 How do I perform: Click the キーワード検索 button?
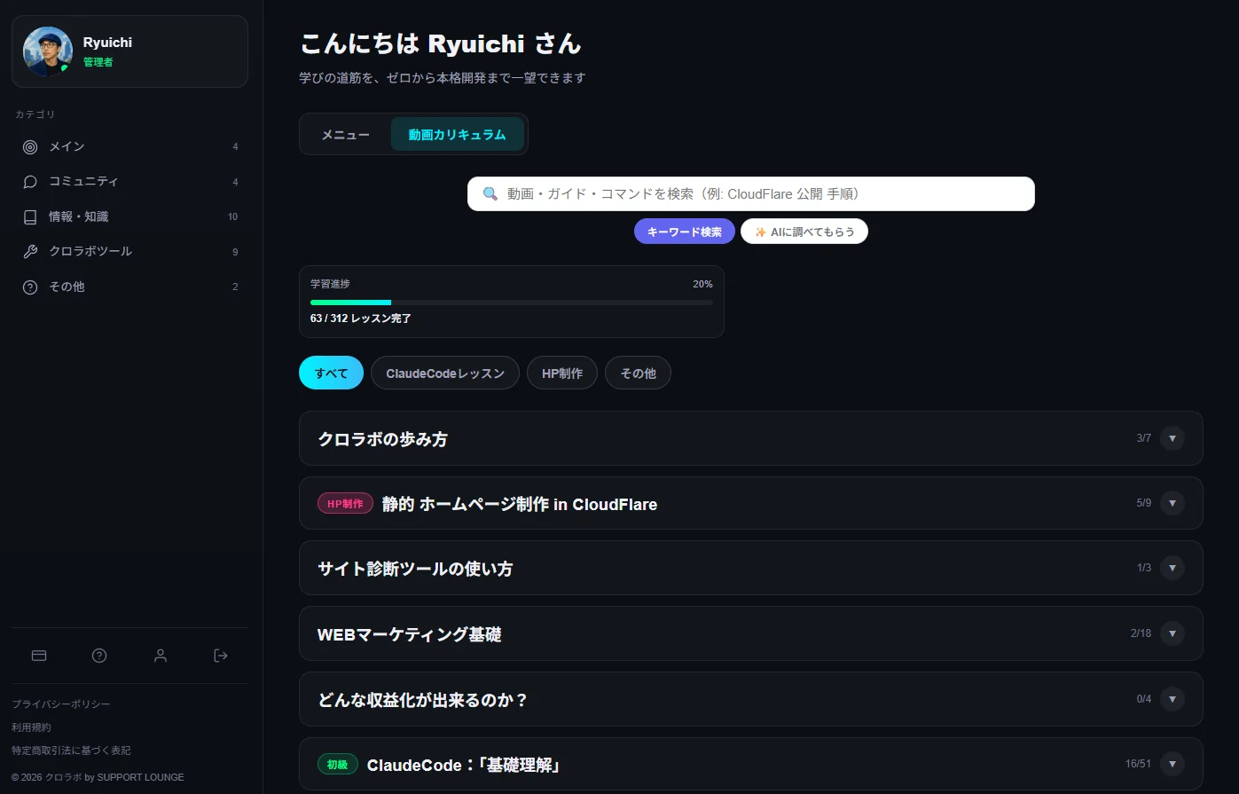tap(685, 232)
